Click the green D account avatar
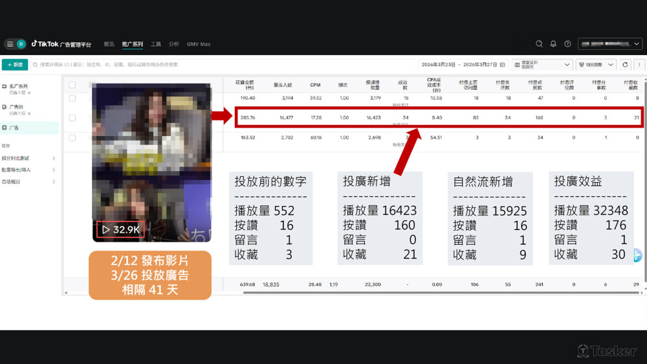This screenshot has height=364, width=647. 21,44
